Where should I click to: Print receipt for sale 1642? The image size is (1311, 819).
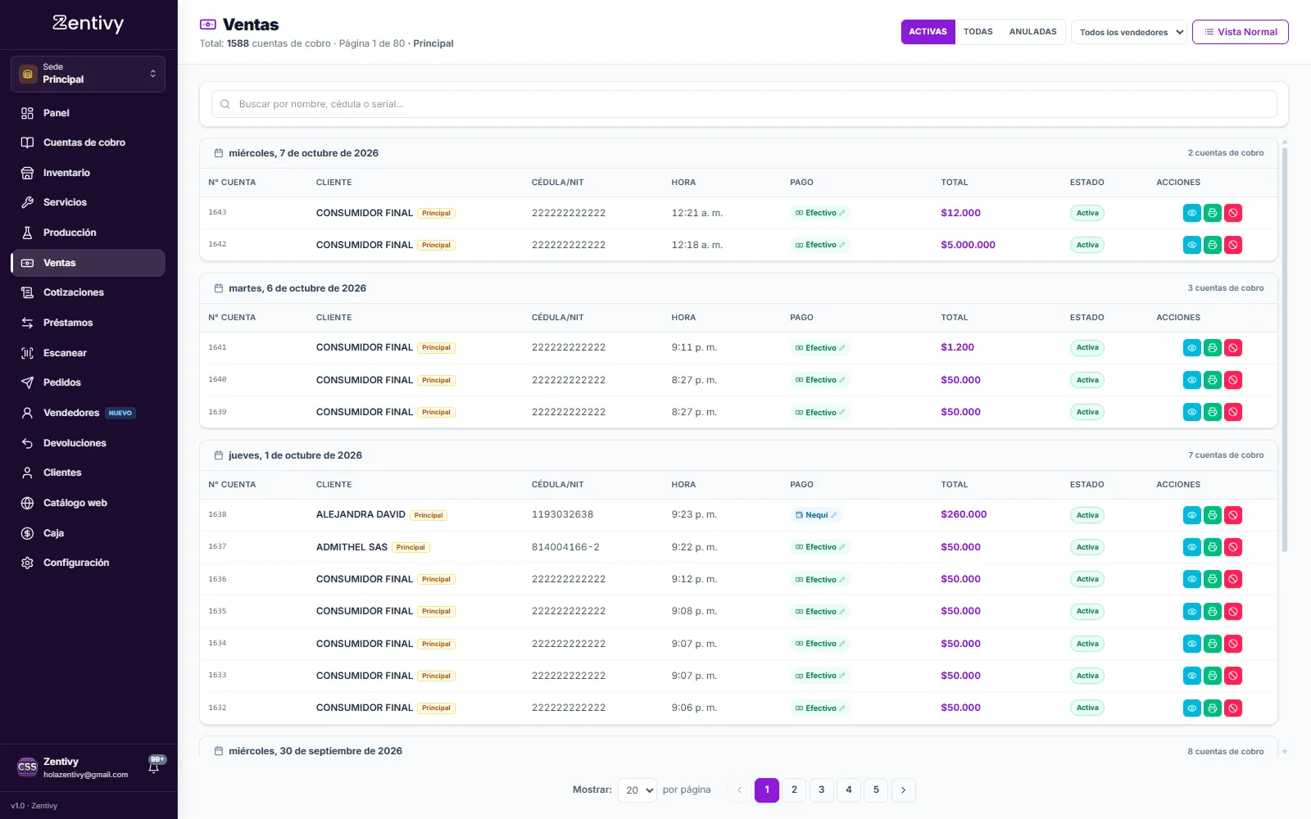(1212, 245)
